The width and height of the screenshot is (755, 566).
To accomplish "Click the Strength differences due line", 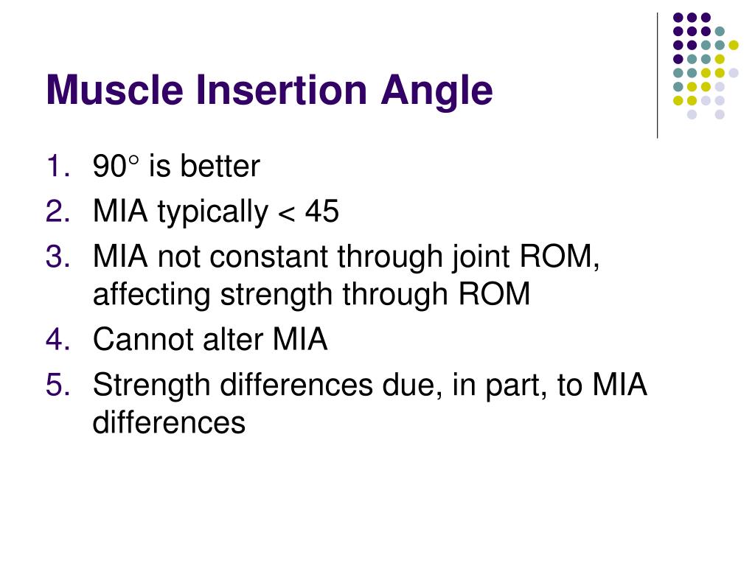I will click(x=369, y=385).
